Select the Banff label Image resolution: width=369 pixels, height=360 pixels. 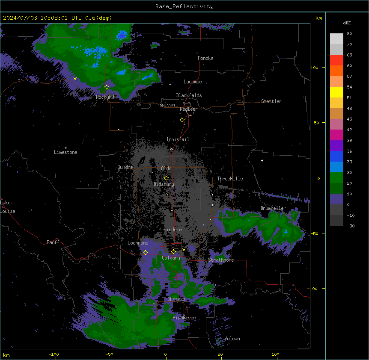[x=53, y=242]
